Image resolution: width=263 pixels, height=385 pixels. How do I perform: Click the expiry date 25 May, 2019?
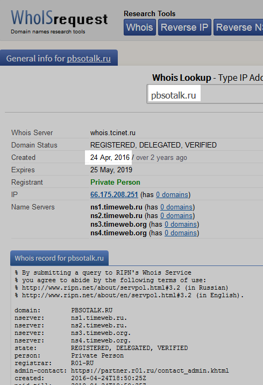coord(111,170)
